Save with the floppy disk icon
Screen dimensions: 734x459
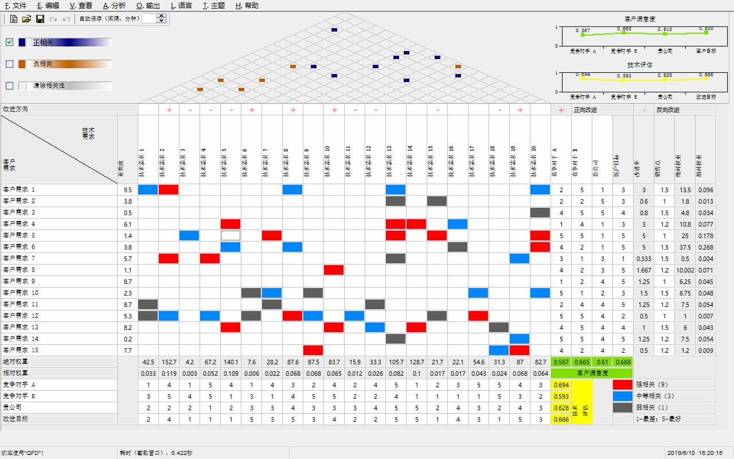point(40,19)
